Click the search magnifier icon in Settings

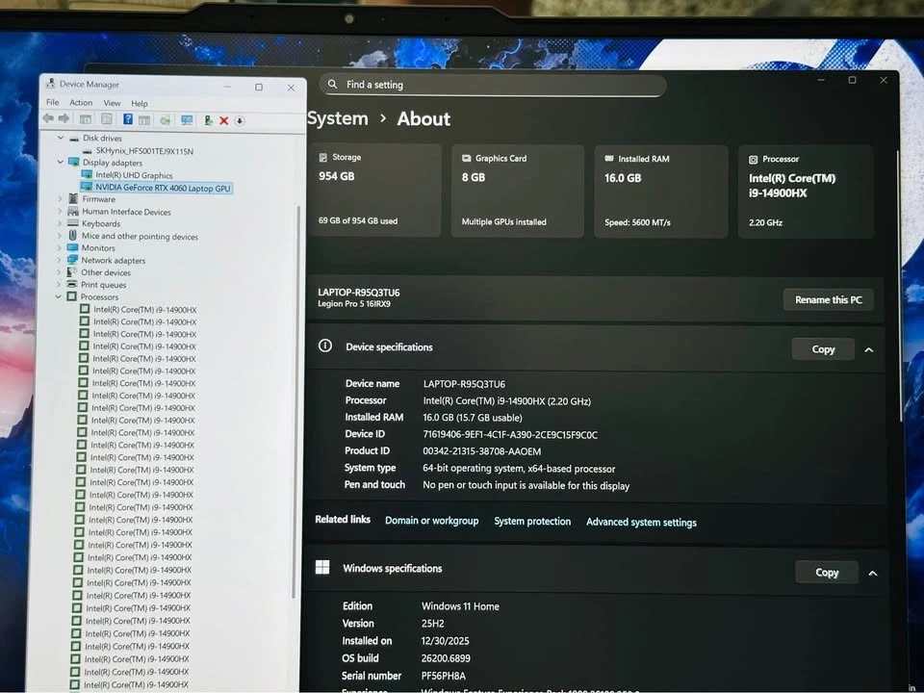[x=332, y=85]
